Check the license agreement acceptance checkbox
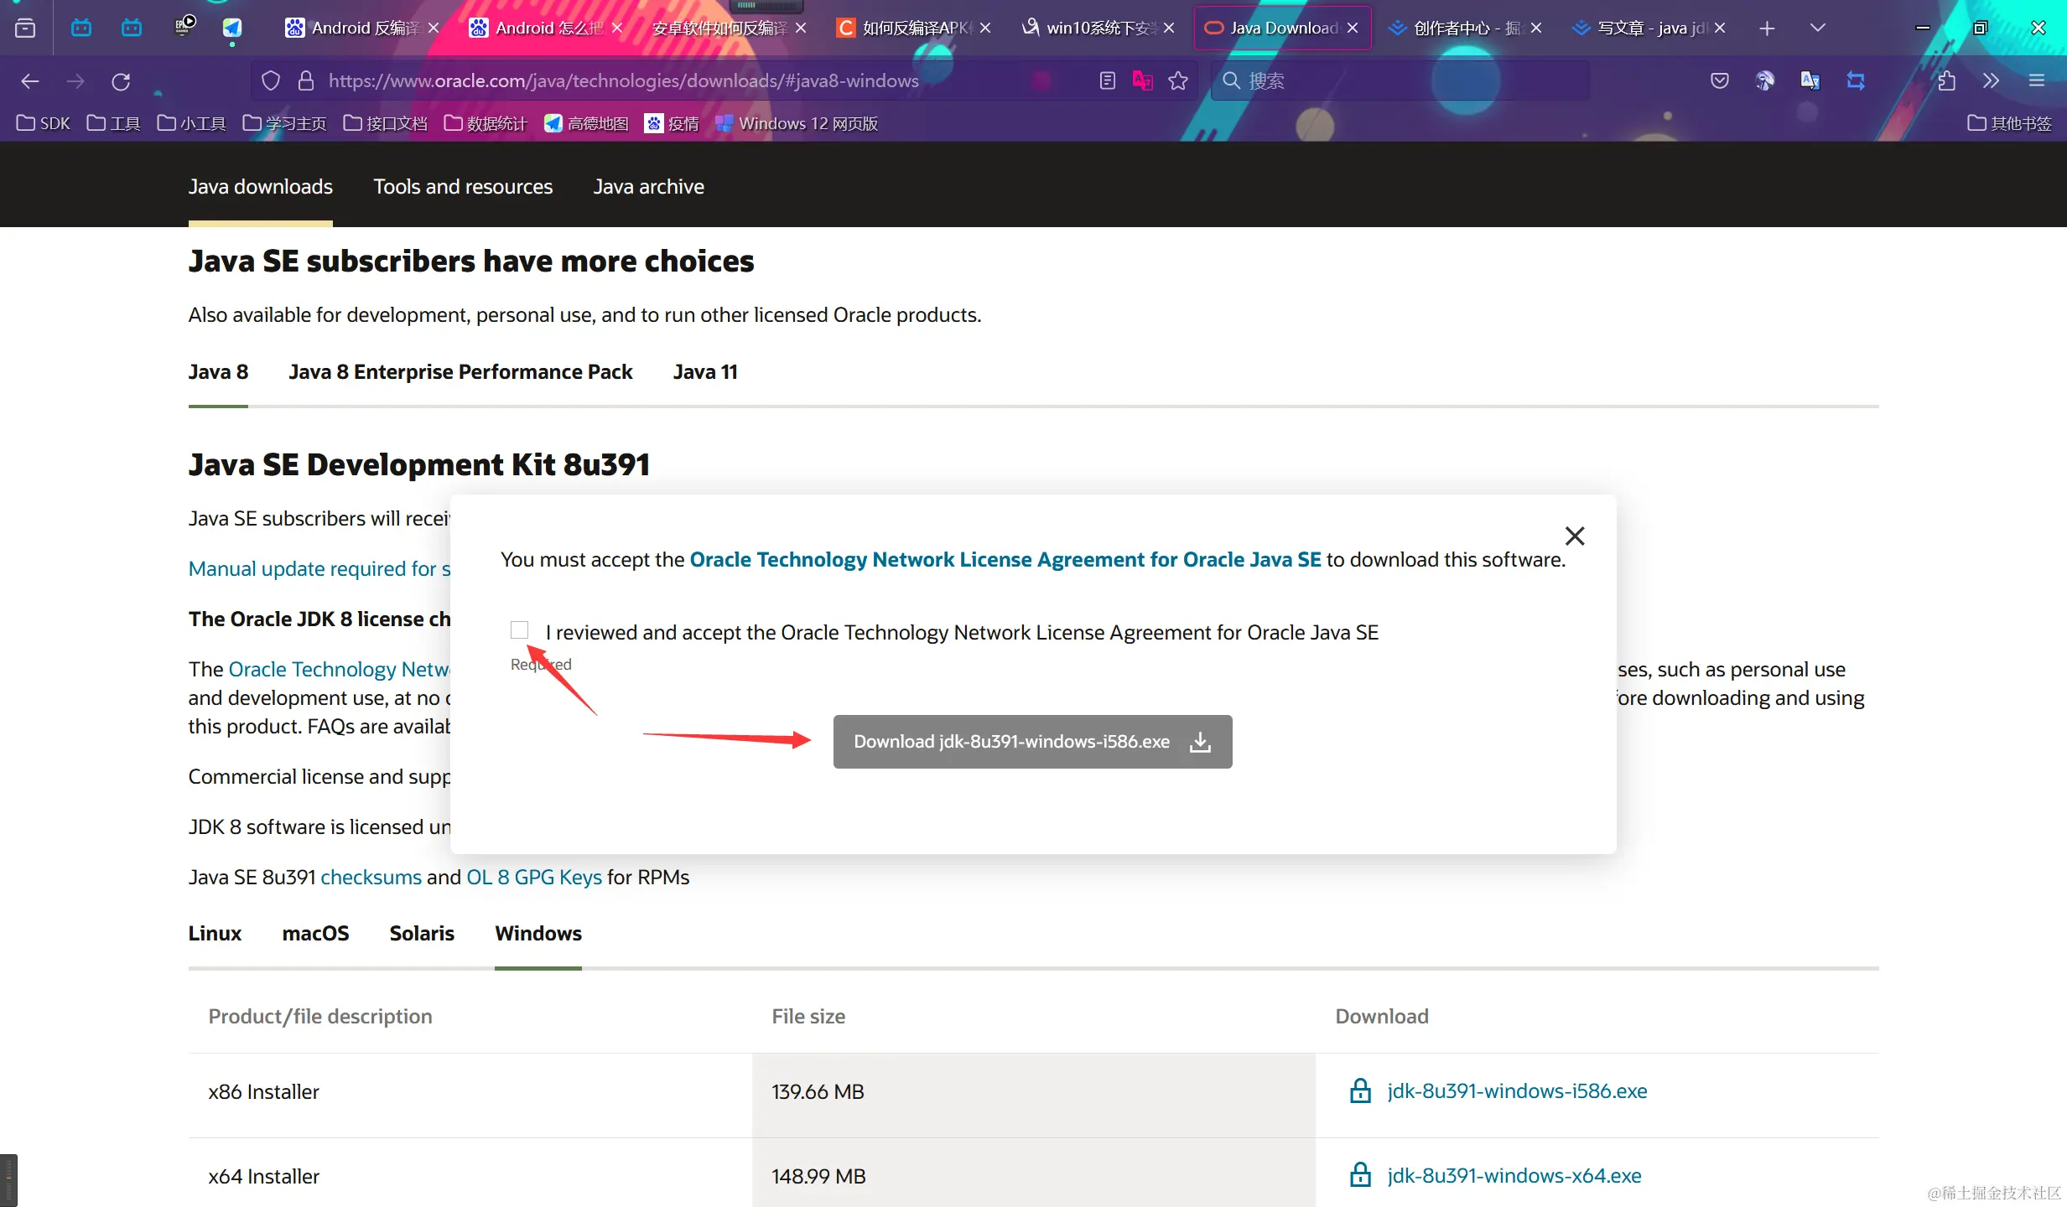This screenshot has width=2067, height=1207. (519, 630)
